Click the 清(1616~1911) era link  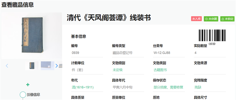tap(83, 87)
